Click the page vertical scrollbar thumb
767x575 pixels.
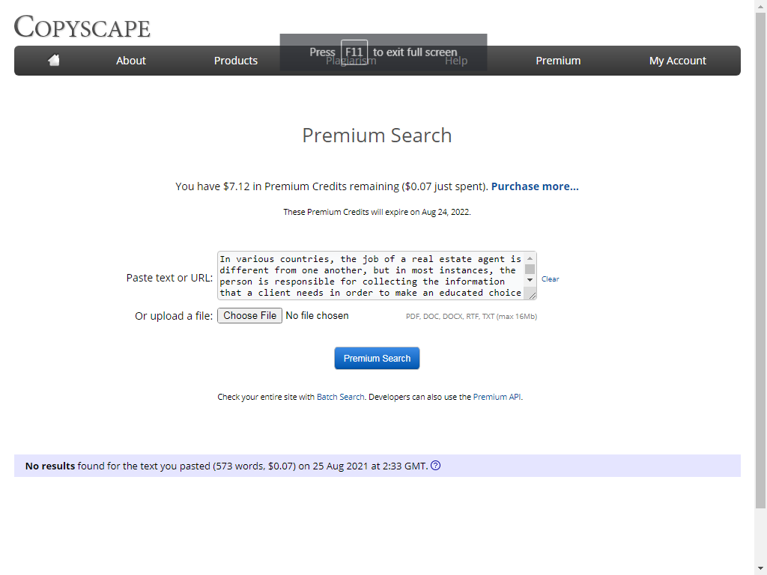pyautogui.click(x=761, y=261)
